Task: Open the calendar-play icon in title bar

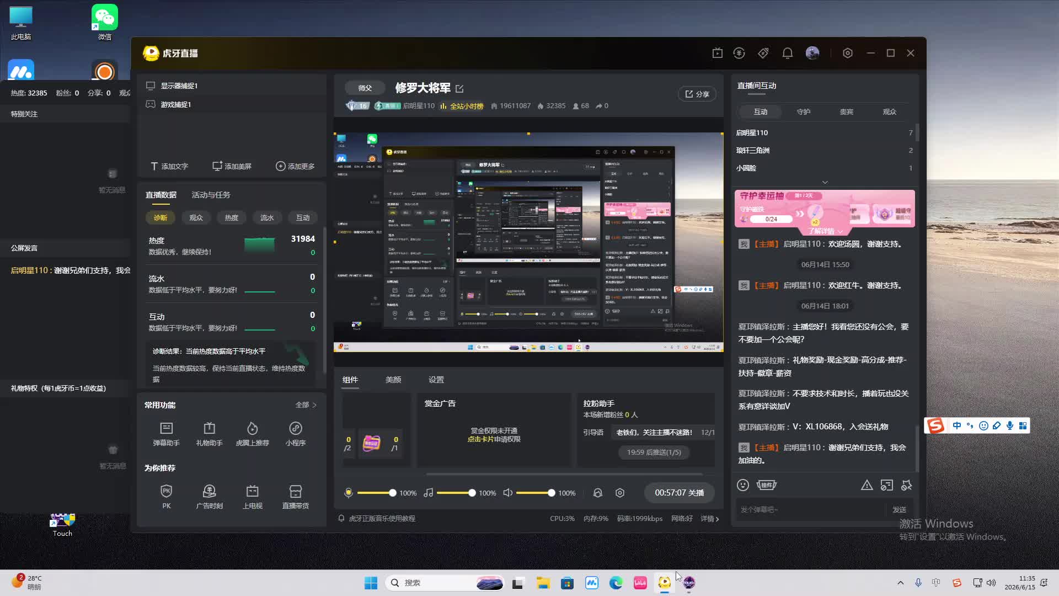Action: tap(717, 53)
